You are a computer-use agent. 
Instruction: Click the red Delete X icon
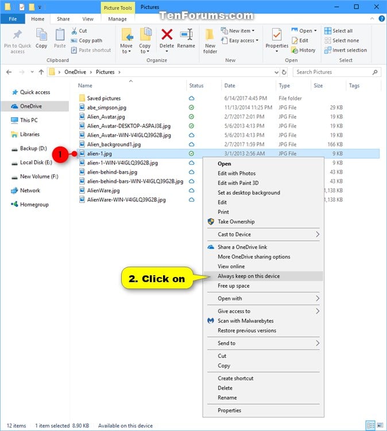tap(167, 34)
